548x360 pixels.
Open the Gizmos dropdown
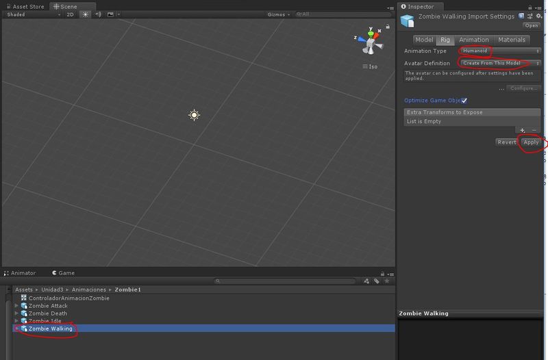point(279,14)
